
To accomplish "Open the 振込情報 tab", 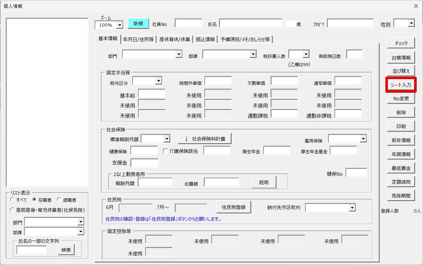I will [205, 39].
